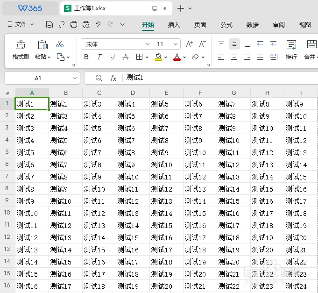The width and height of the screenshot is (318, 293).
Task: Center text horizontally
Action: coord(234,57)
